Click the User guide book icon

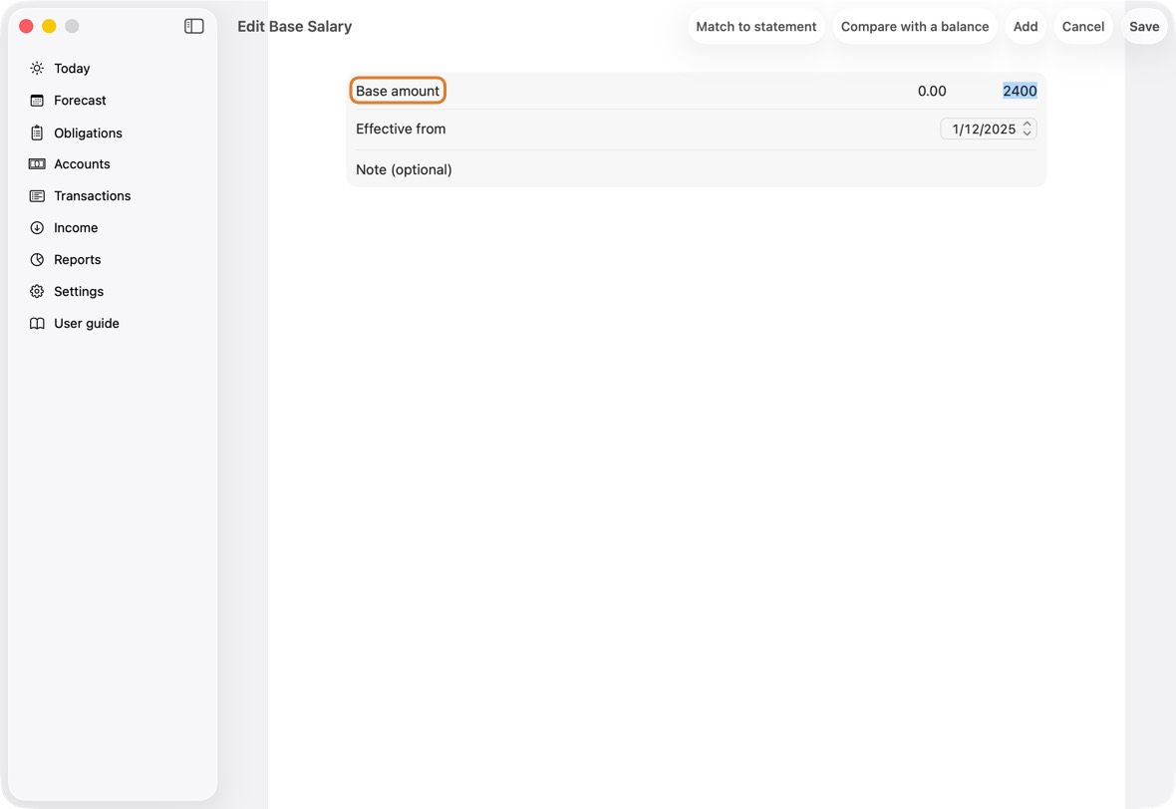tap(37, 323)
